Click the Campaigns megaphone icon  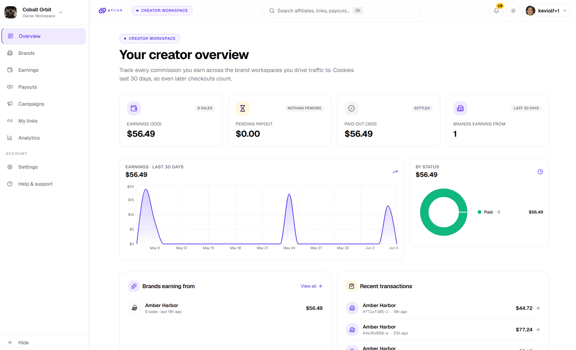pyautogui.click(x=10, y=104)
